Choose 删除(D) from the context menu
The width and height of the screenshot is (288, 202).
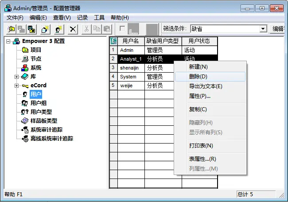pyautogui.click(x=210, y=76)
